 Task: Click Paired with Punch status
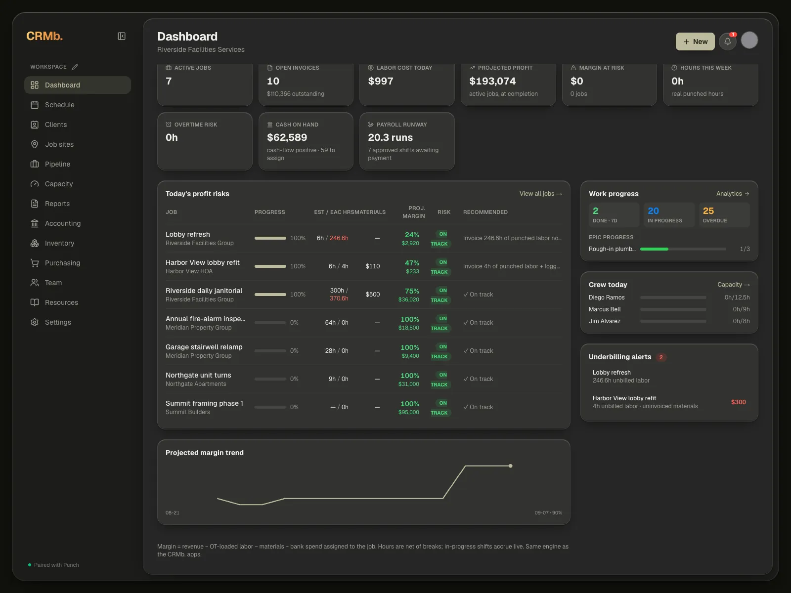53,565
